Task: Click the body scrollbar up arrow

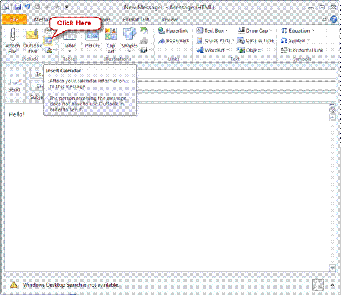Action: pyautogui.click(x=332, y=118)
